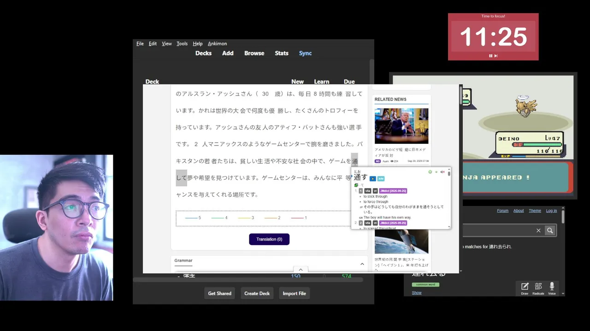This screenshot has width=590, height=331.
Task: Click the Get Shared button
Action: click(x=219, y=293)
